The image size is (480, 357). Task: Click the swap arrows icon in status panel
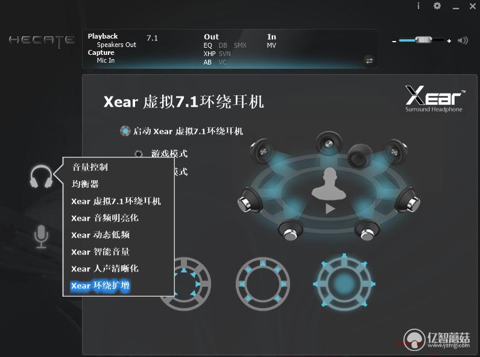(x=369, y=61)
